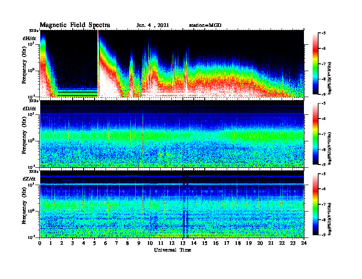The height and width of the screenshot is (279, 362).
Task: Click the "-9" value on the dZ/dt color bar
Action: [x=324, y=235]
